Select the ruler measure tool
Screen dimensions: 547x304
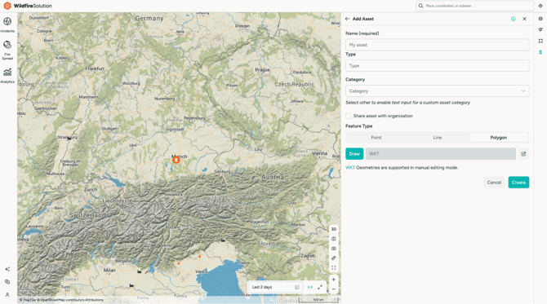pyautogui.click(x=333, y=258)
